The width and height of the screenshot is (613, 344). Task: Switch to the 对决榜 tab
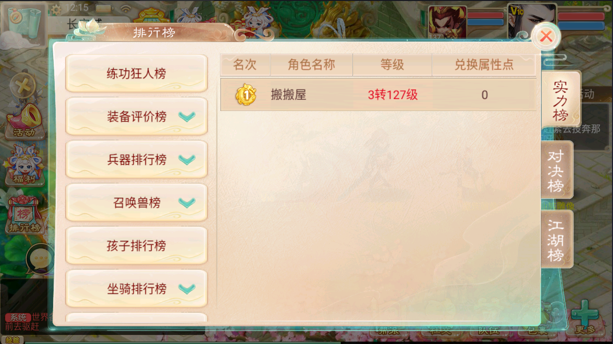point(557,170)
